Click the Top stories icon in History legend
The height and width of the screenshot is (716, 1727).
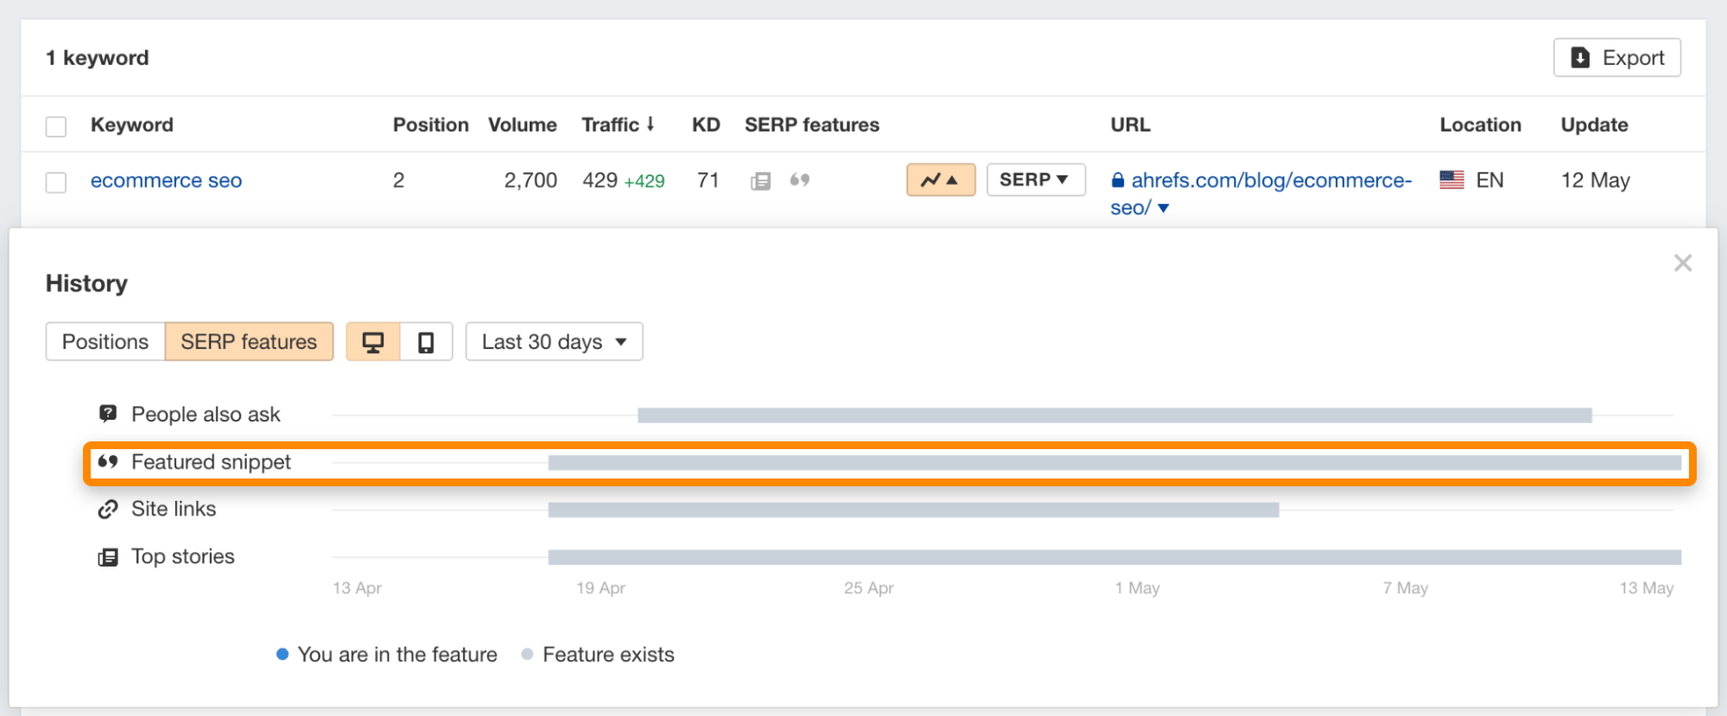pos(108,557)
